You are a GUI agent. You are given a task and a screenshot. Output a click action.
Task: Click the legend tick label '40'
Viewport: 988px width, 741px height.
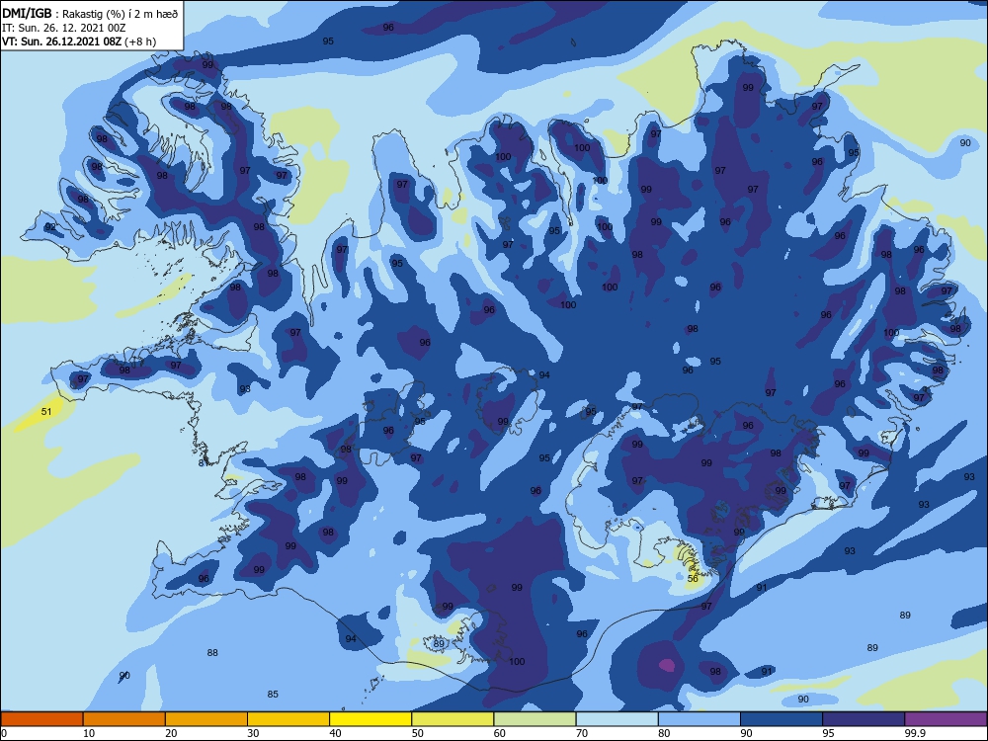336,733
